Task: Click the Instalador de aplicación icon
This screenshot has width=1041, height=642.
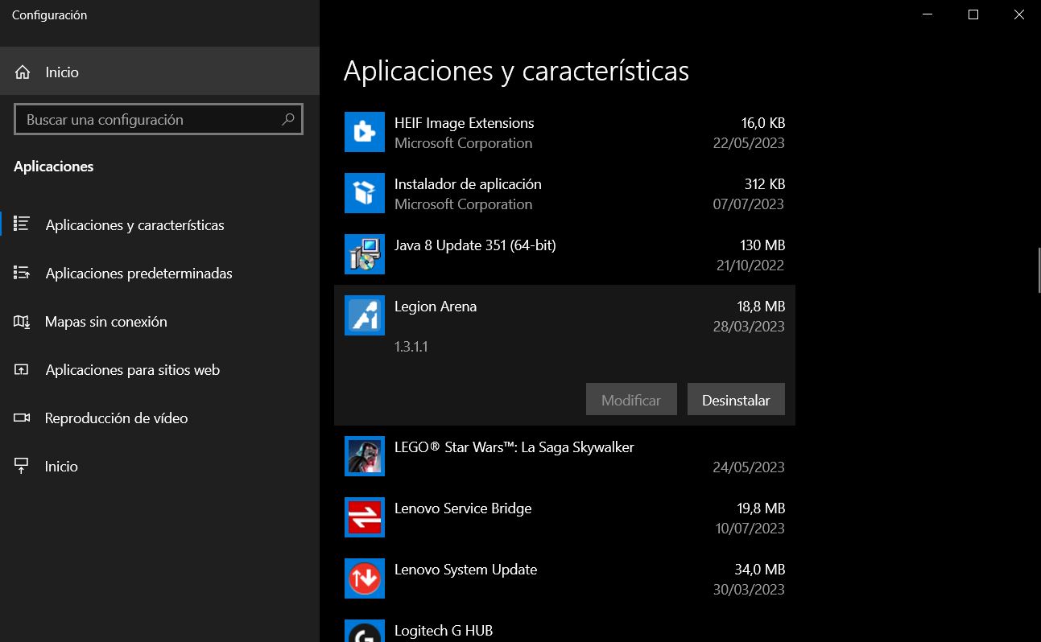Action: point(365,193)
